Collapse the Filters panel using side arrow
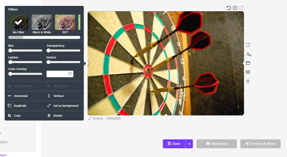The width and height of the screenshot is (287, 157). (x=85, y=64)
